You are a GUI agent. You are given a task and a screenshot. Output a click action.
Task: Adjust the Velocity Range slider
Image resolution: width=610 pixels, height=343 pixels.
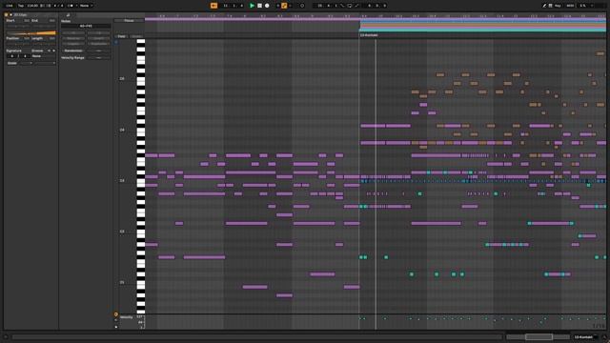point(99,57)
